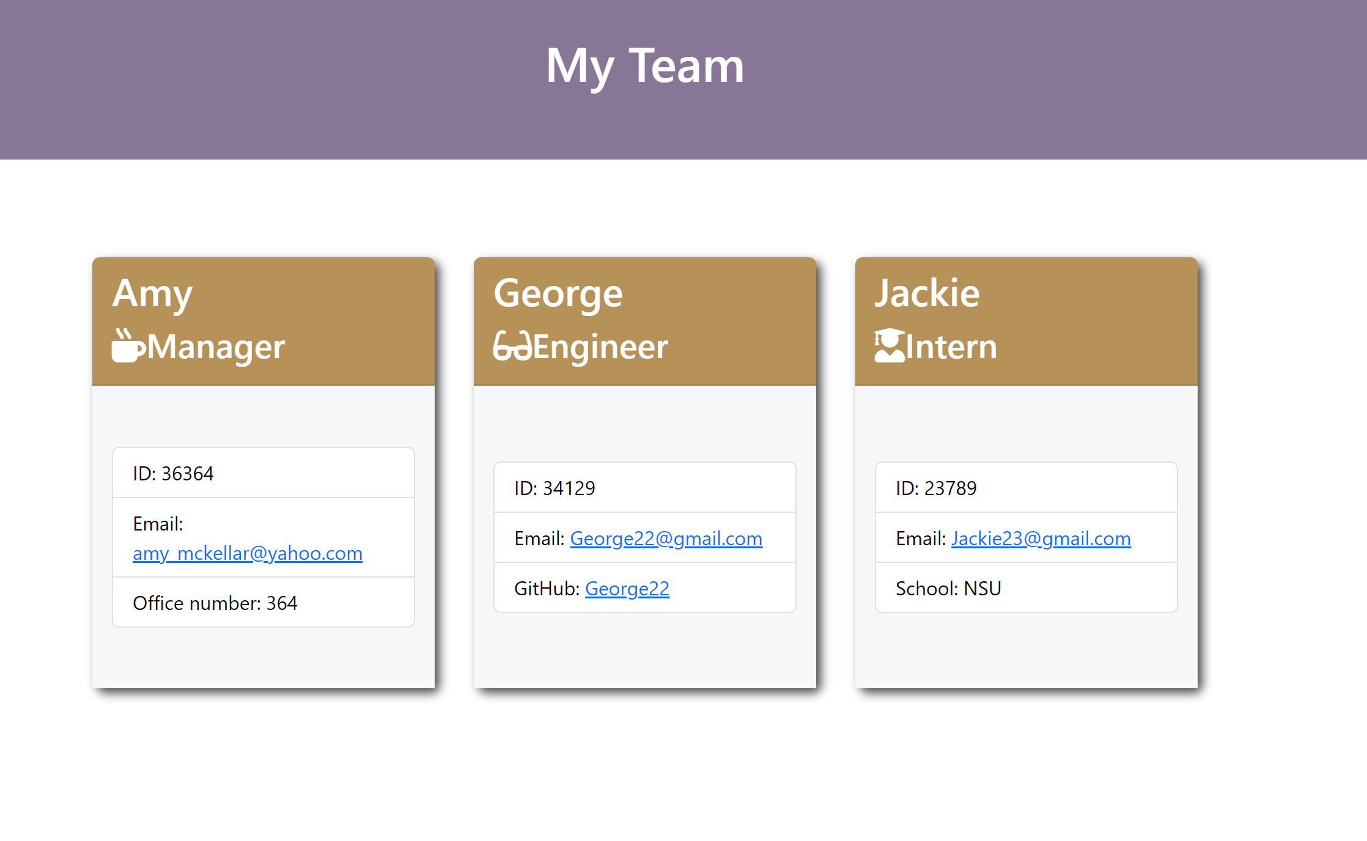Screen dimensions: 1367x841
Task: Open amy_mckellar@yahoo.com email link
Action: point(247,553)
